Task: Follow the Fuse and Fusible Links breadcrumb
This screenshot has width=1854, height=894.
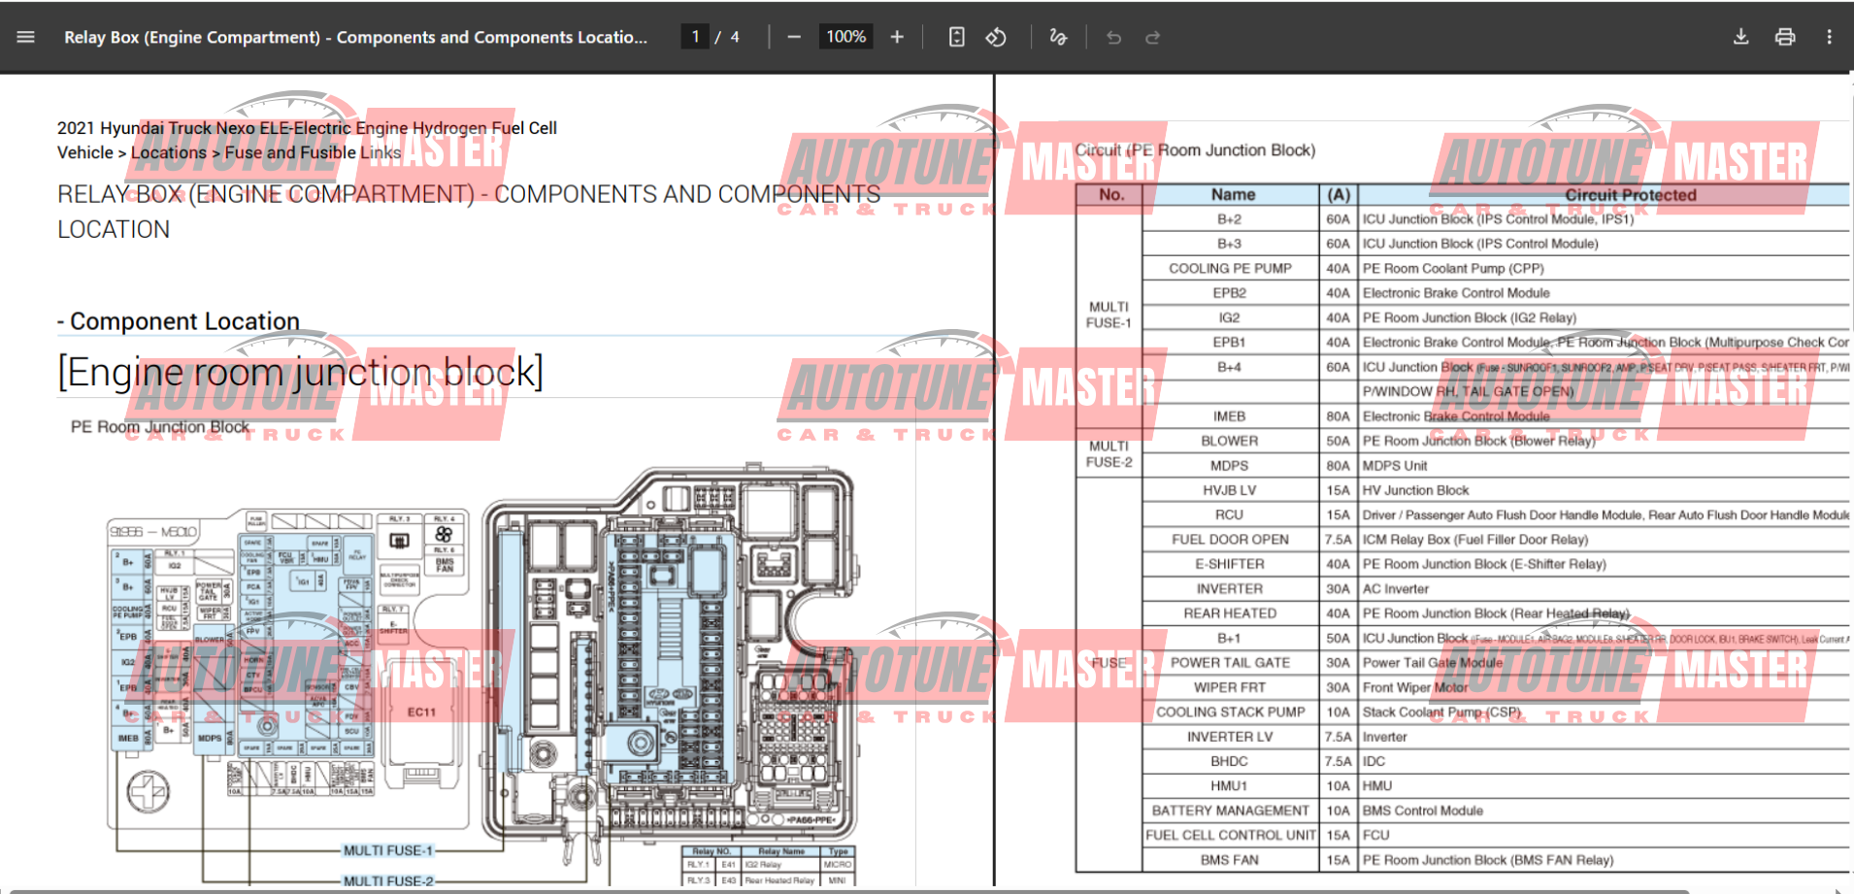Action: point(313,152)
